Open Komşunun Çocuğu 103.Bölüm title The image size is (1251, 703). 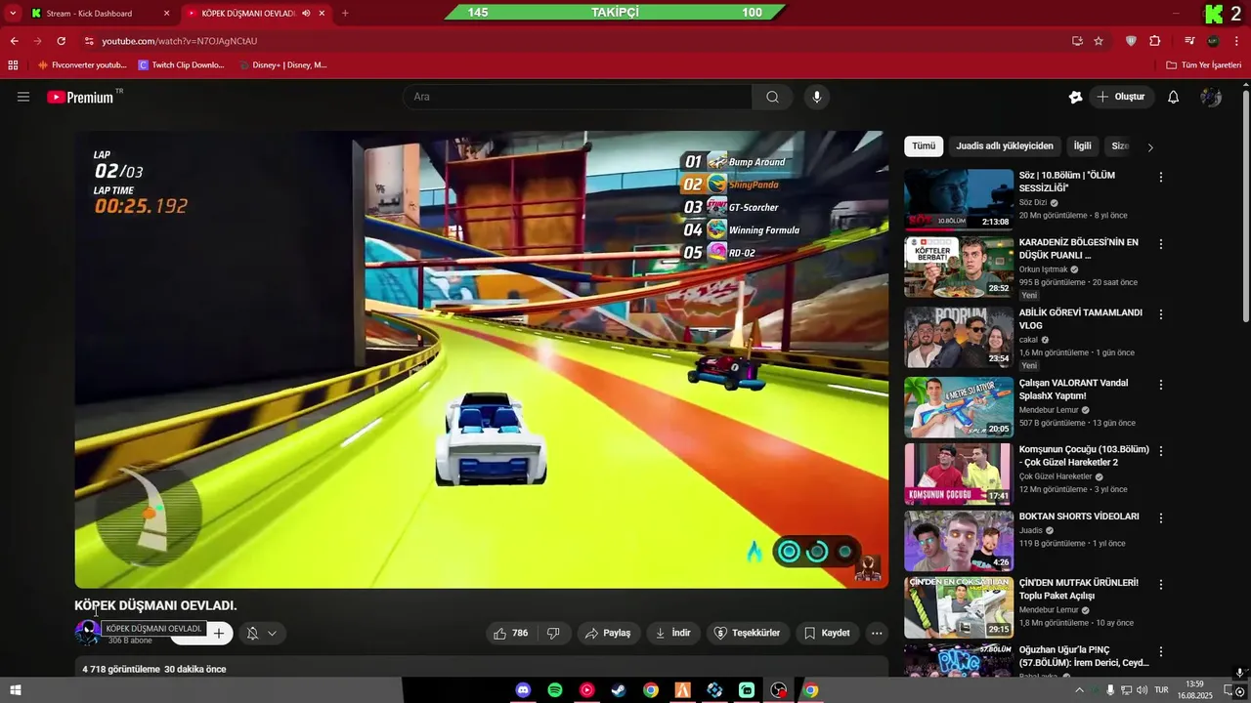pos(1084,456)
